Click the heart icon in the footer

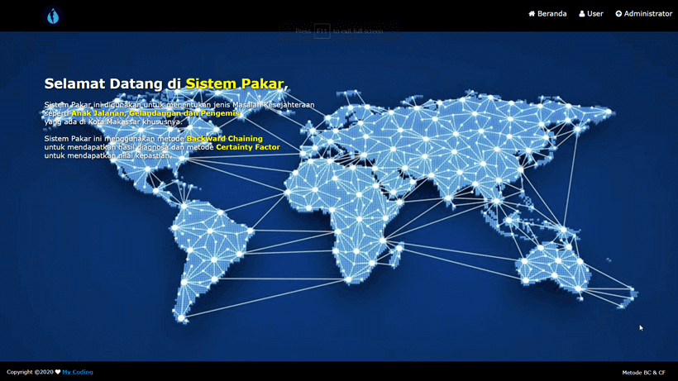pyautogui.click(x=58, y=372)
